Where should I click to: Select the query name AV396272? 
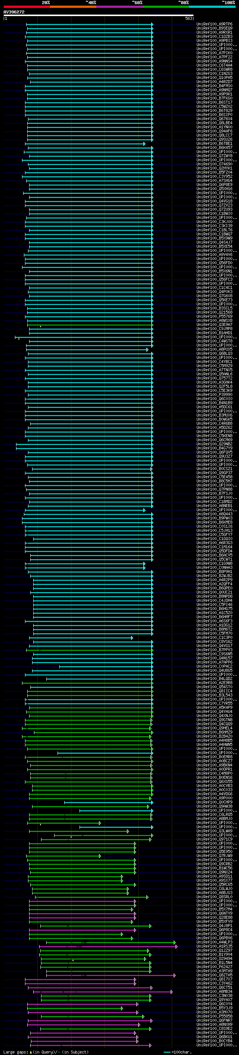click(x=14, y=12)
